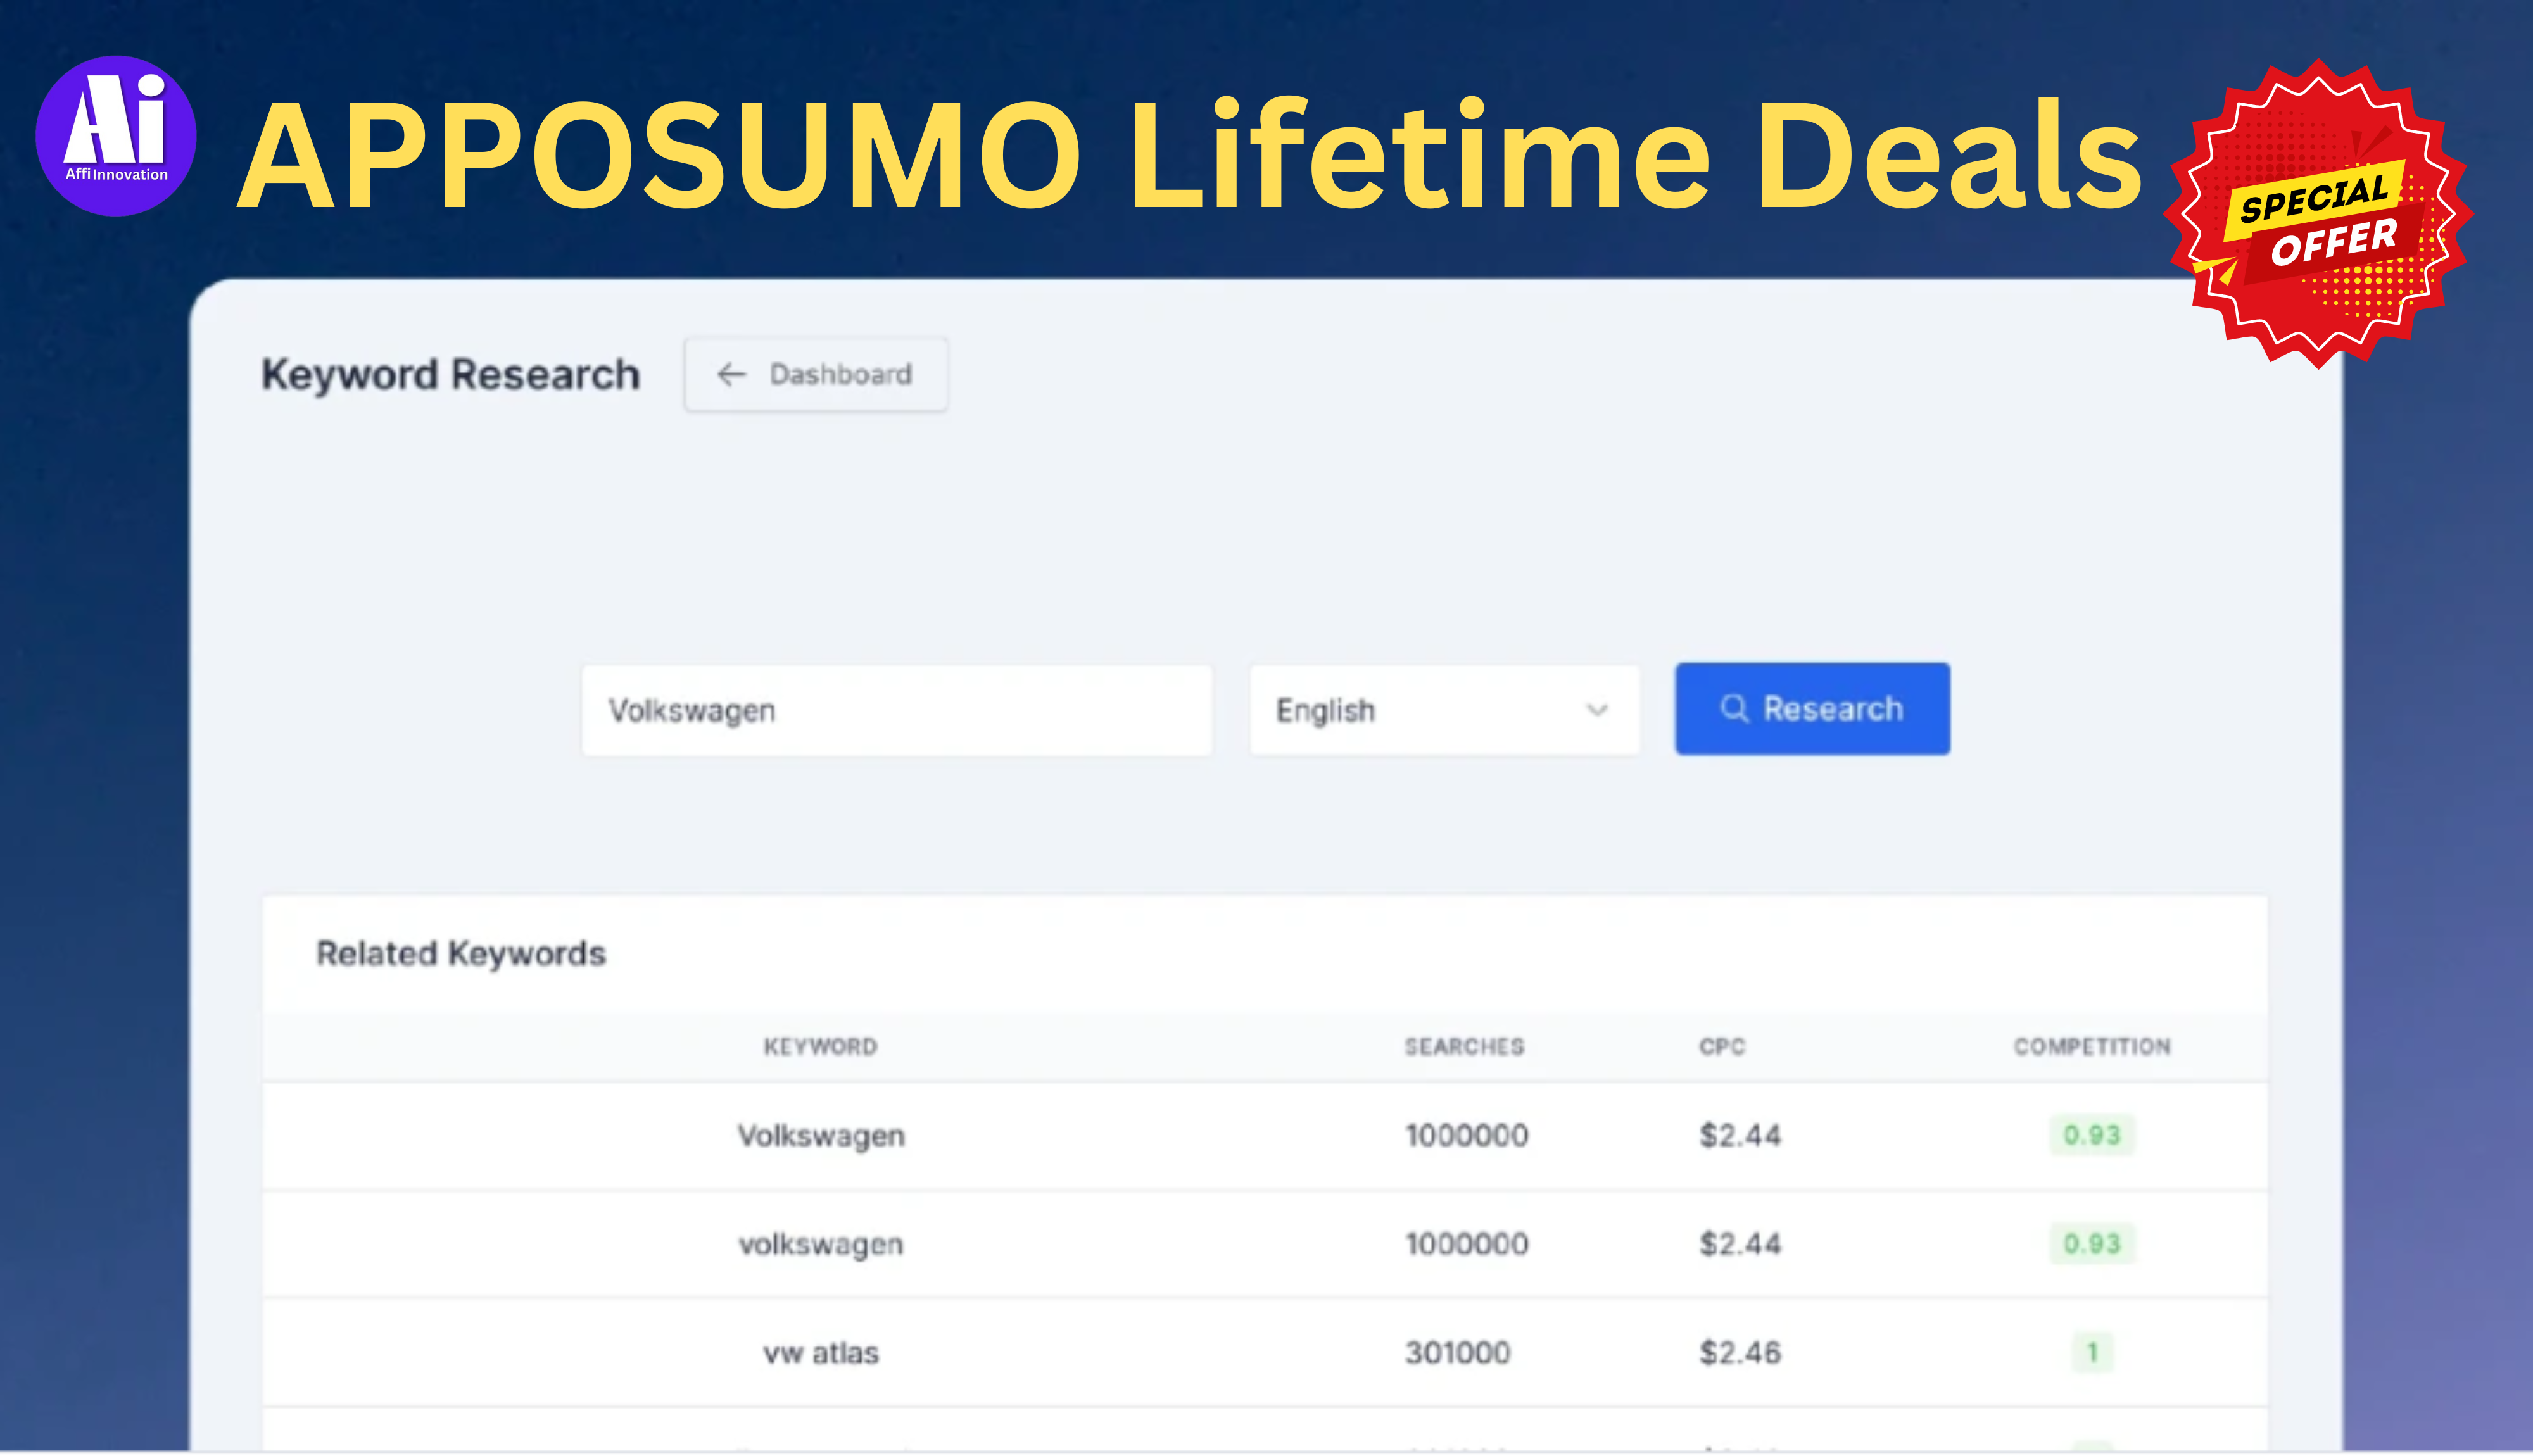Viewport: 2533px width, 1456px height.
Task: Click the Research button
Action: click(x=1811, y=708)
